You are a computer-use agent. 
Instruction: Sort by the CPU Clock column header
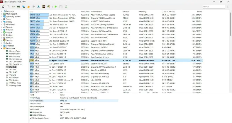(x=85, y=12)
